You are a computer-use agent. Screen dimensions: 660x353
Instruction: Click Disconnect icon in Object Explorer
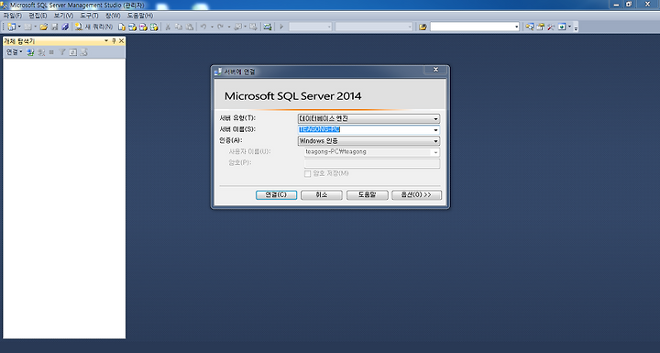(x=41, y=52)
